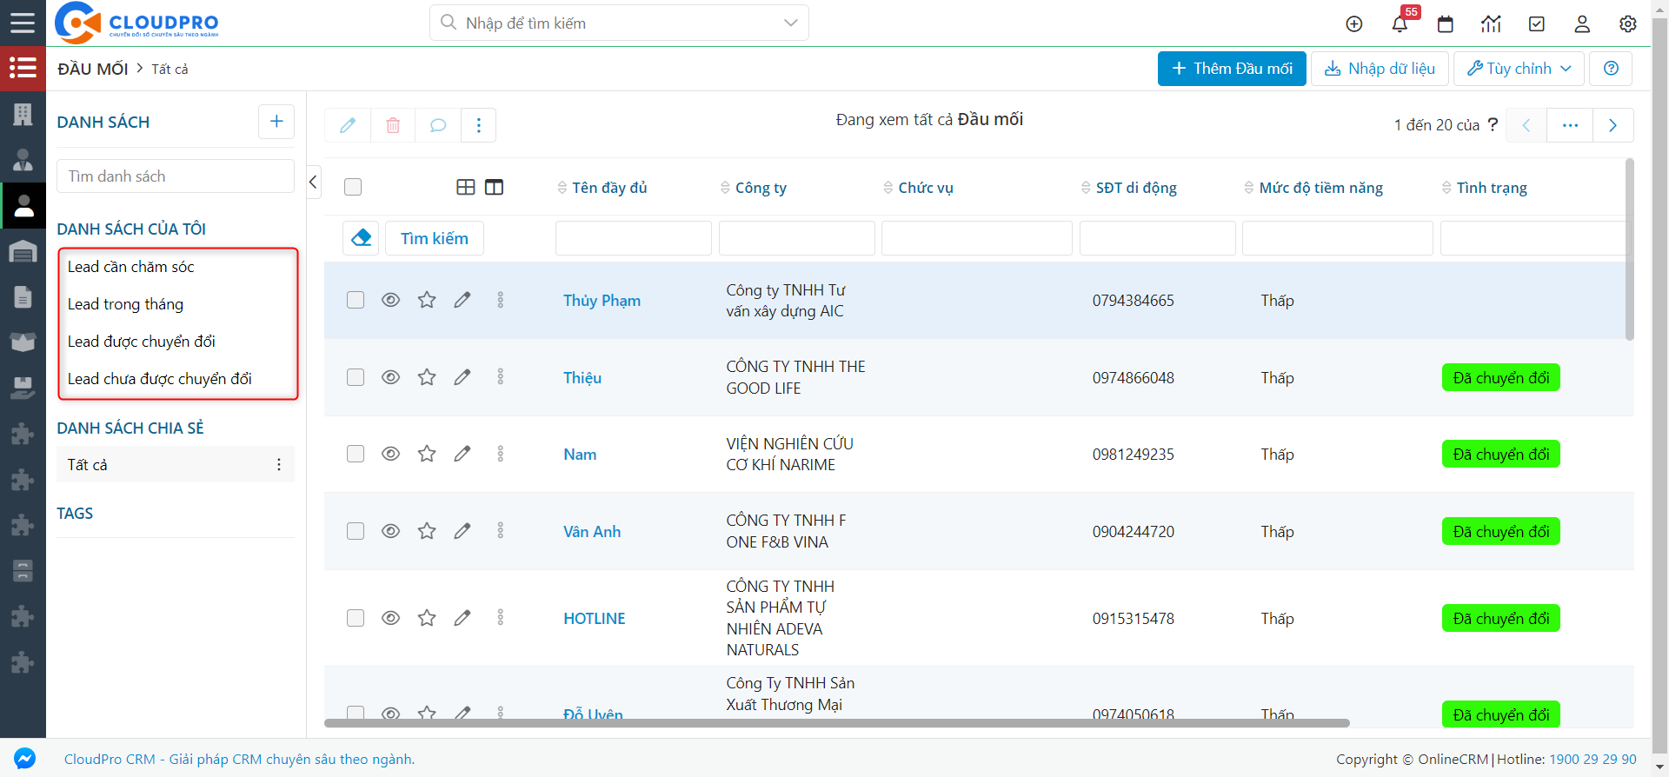Clear filters with the eraser icon
The height and width of the screenshot is (777, 1669).
[361, 238]
